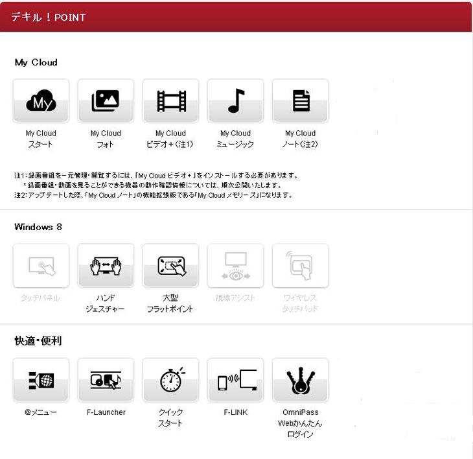Click the My Cloud スタート label
Viewport: 473px width, 459px height.
[41, 139]
